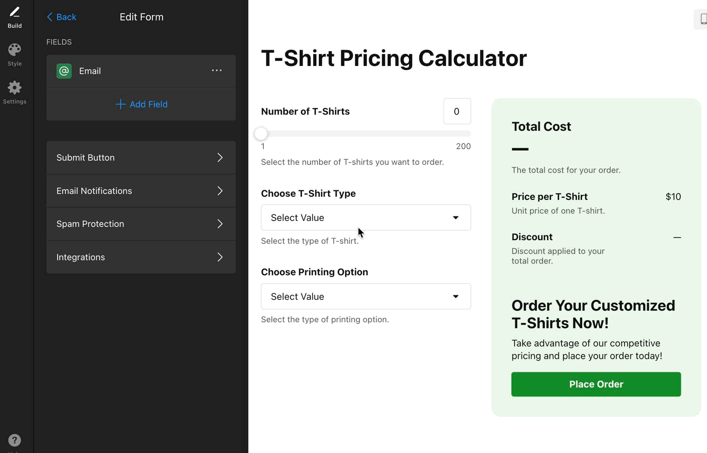The image size is (707, 453).
Task: Open the Integrations section
Action: (141, 257)
